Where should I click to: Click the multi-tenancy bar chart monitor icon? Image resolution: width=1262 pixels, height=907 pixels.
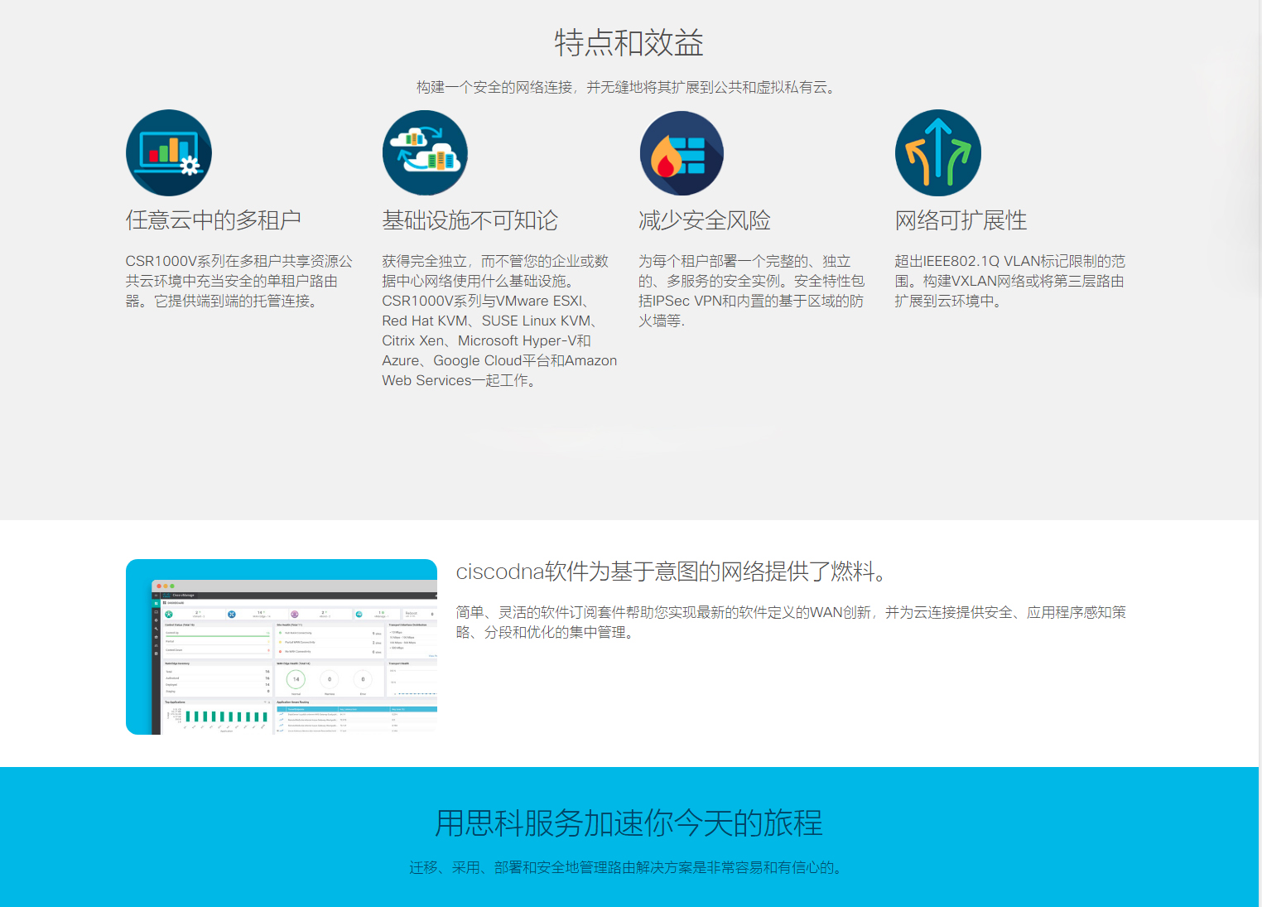coord(169,153)
